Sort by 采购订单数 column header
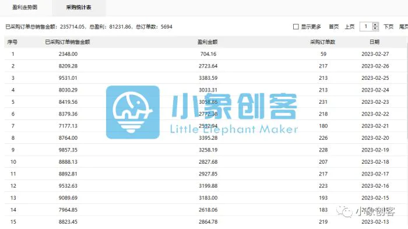The height and width of the screenshot is (229, 408). [x=323, y=42]
